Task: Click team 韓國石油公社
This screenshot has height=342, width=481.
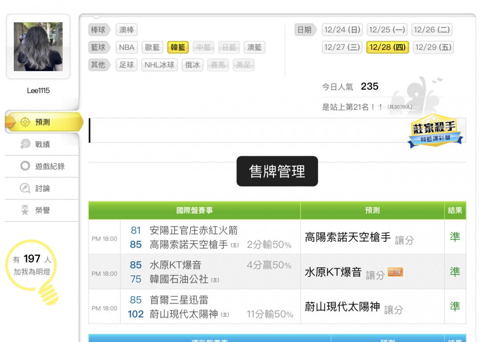Action: point(179,279)
